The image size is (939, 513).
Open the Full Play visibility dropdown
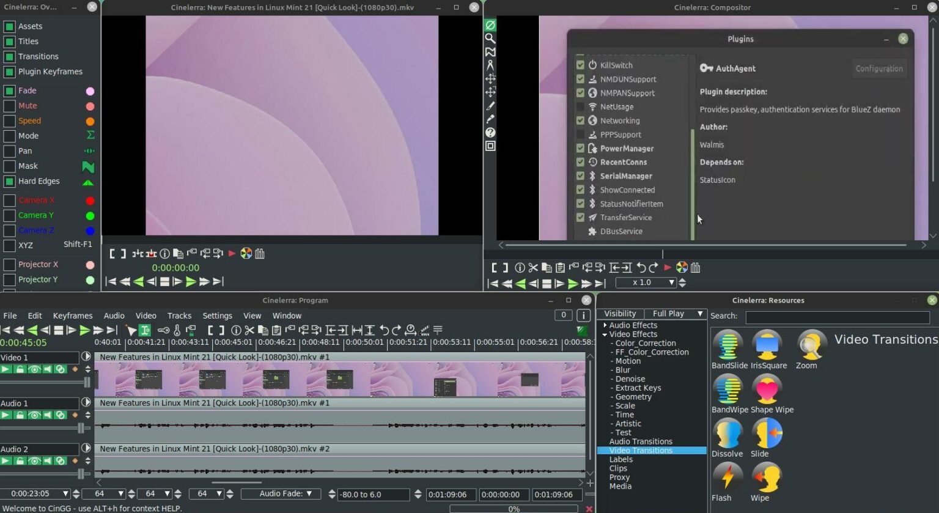click(676, 313)
